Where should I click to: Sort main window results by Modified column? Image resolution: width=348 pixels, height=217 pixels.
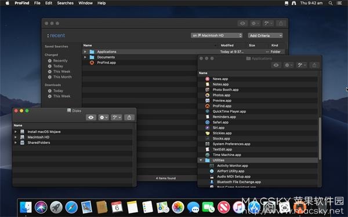[x=227, y=45]
